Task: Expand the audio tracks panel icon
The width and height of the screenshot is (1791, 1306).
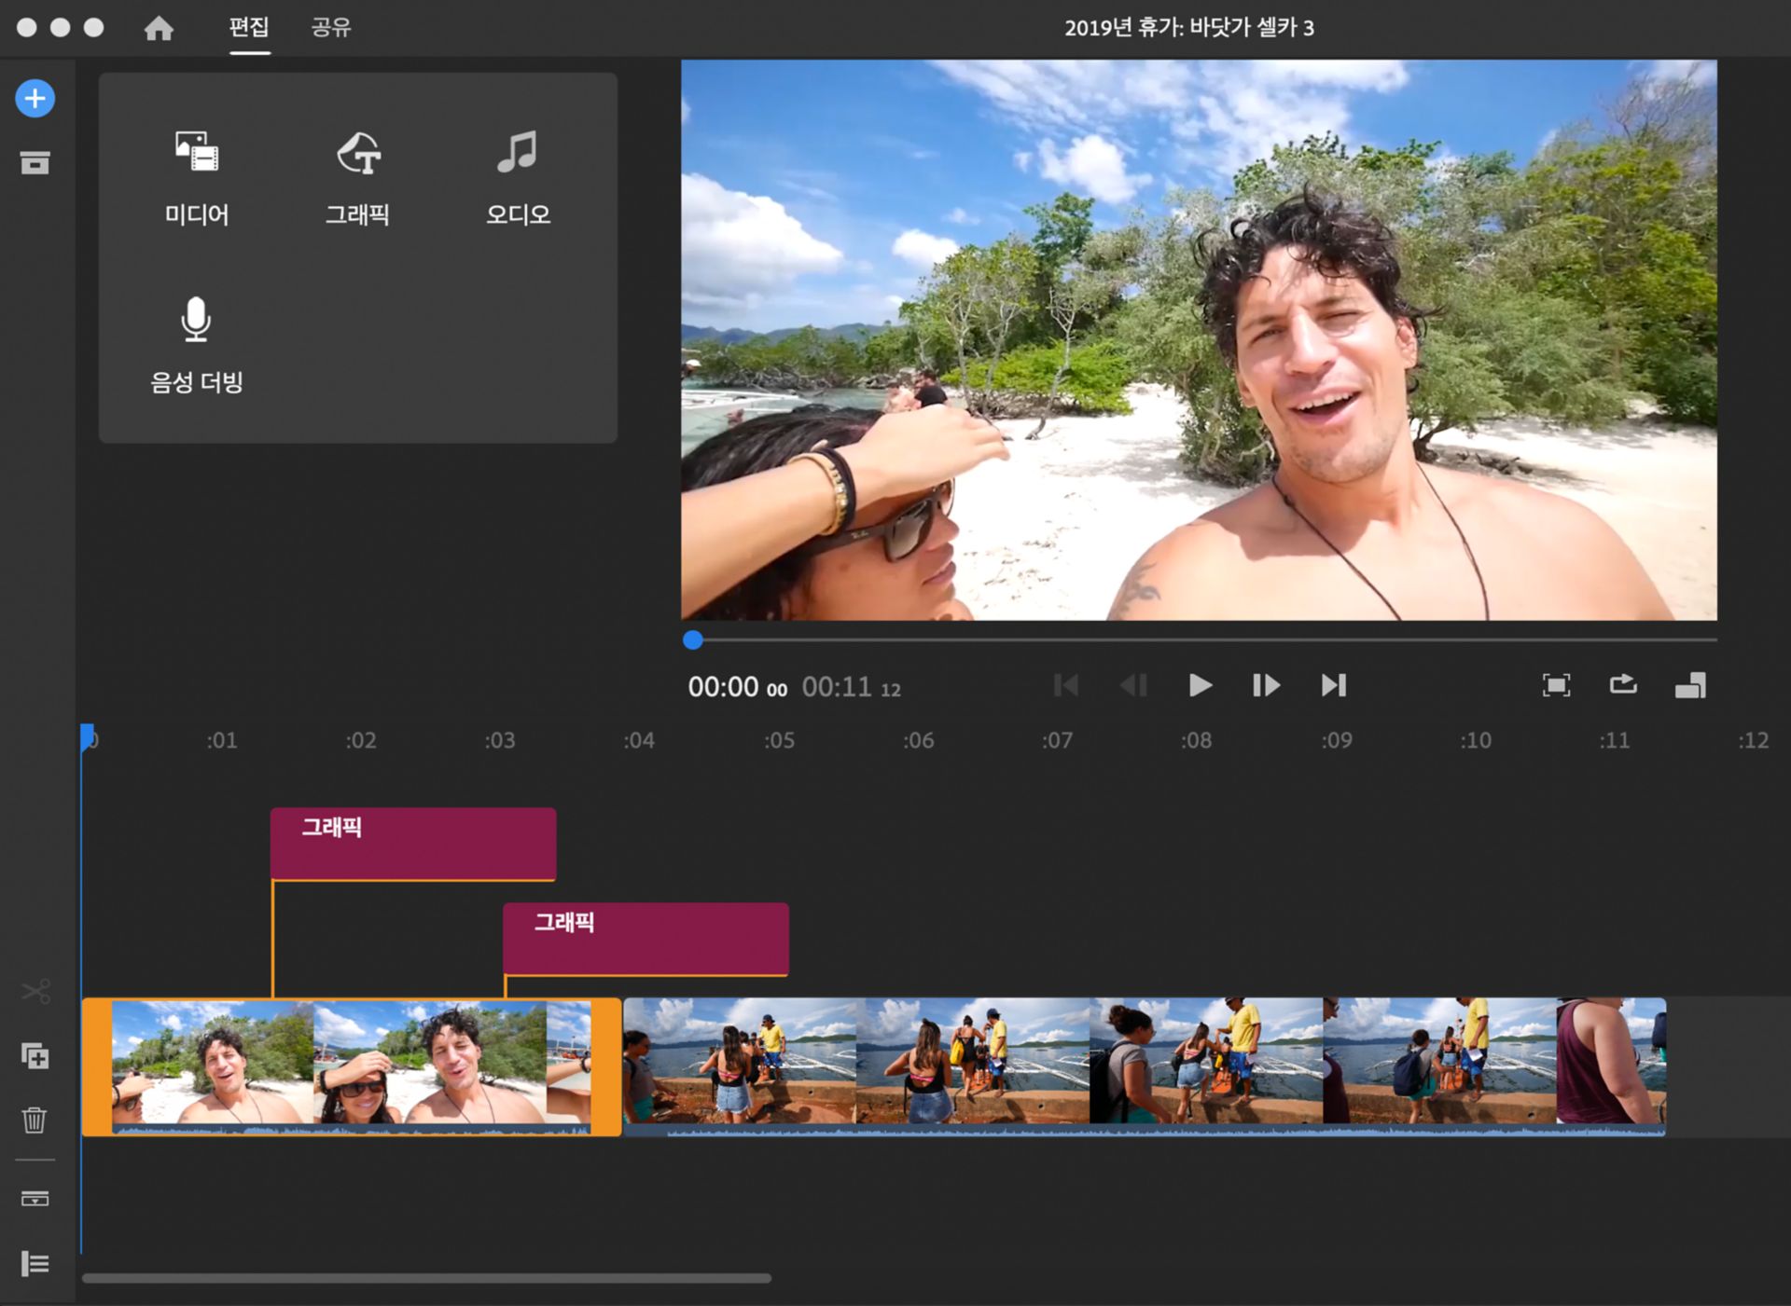Action: tap(35, 1198)
